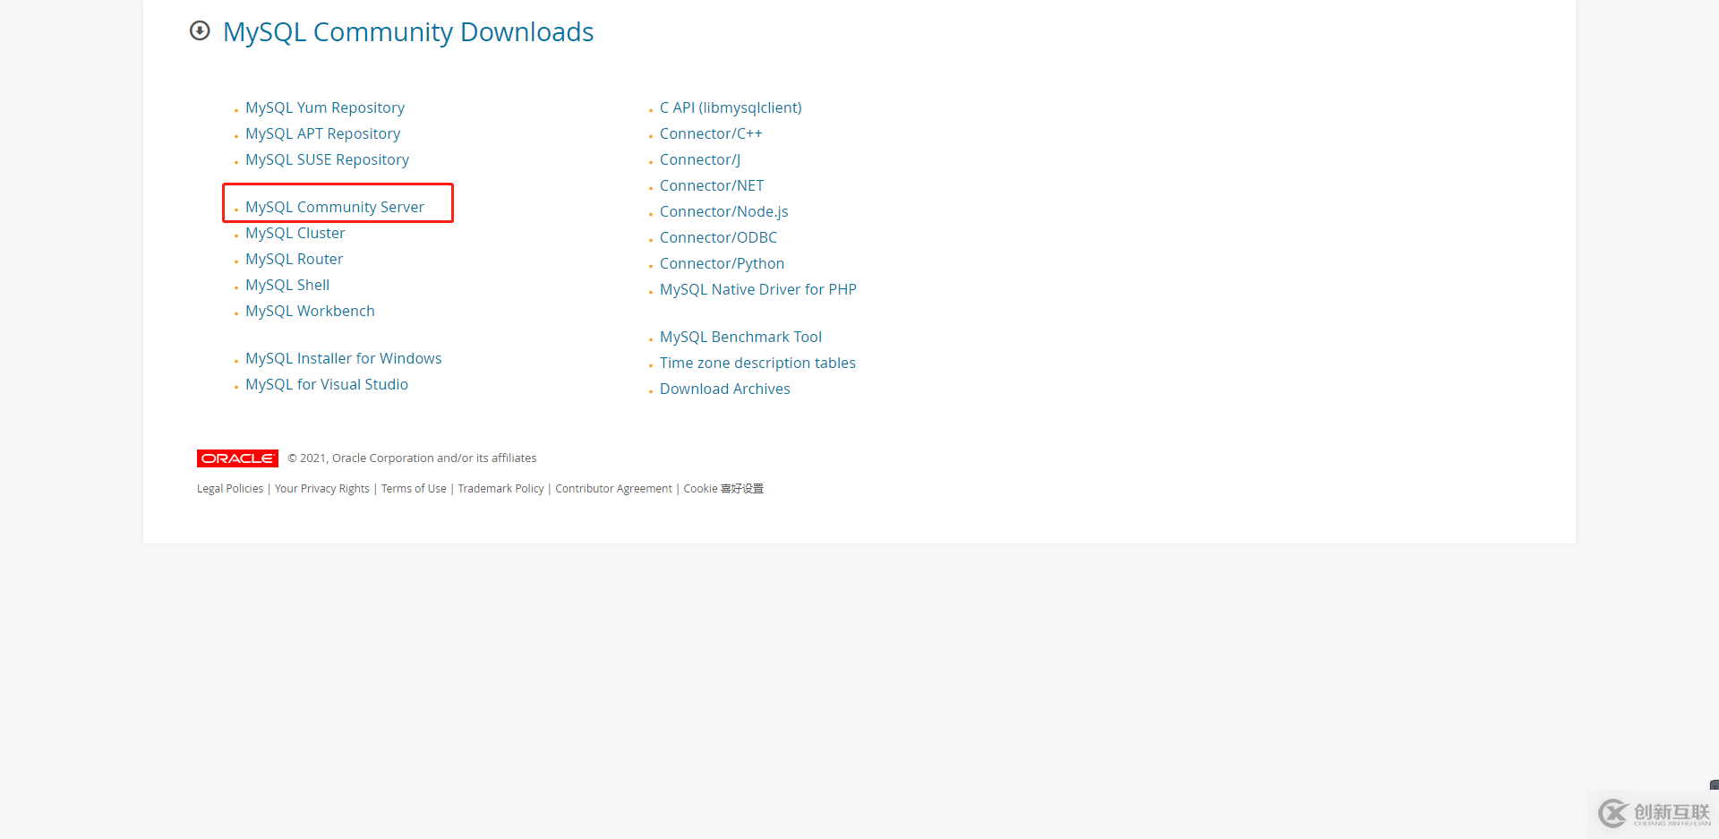The height and width of the screenshot is (839, 1719).
Task: Open C API (libmysqlclient) link
Action: pos(731,107)
